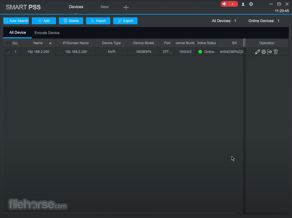Minimize the Smart PSS window
The height and width of the screenshot is (218, 292).
click(271, 4)
